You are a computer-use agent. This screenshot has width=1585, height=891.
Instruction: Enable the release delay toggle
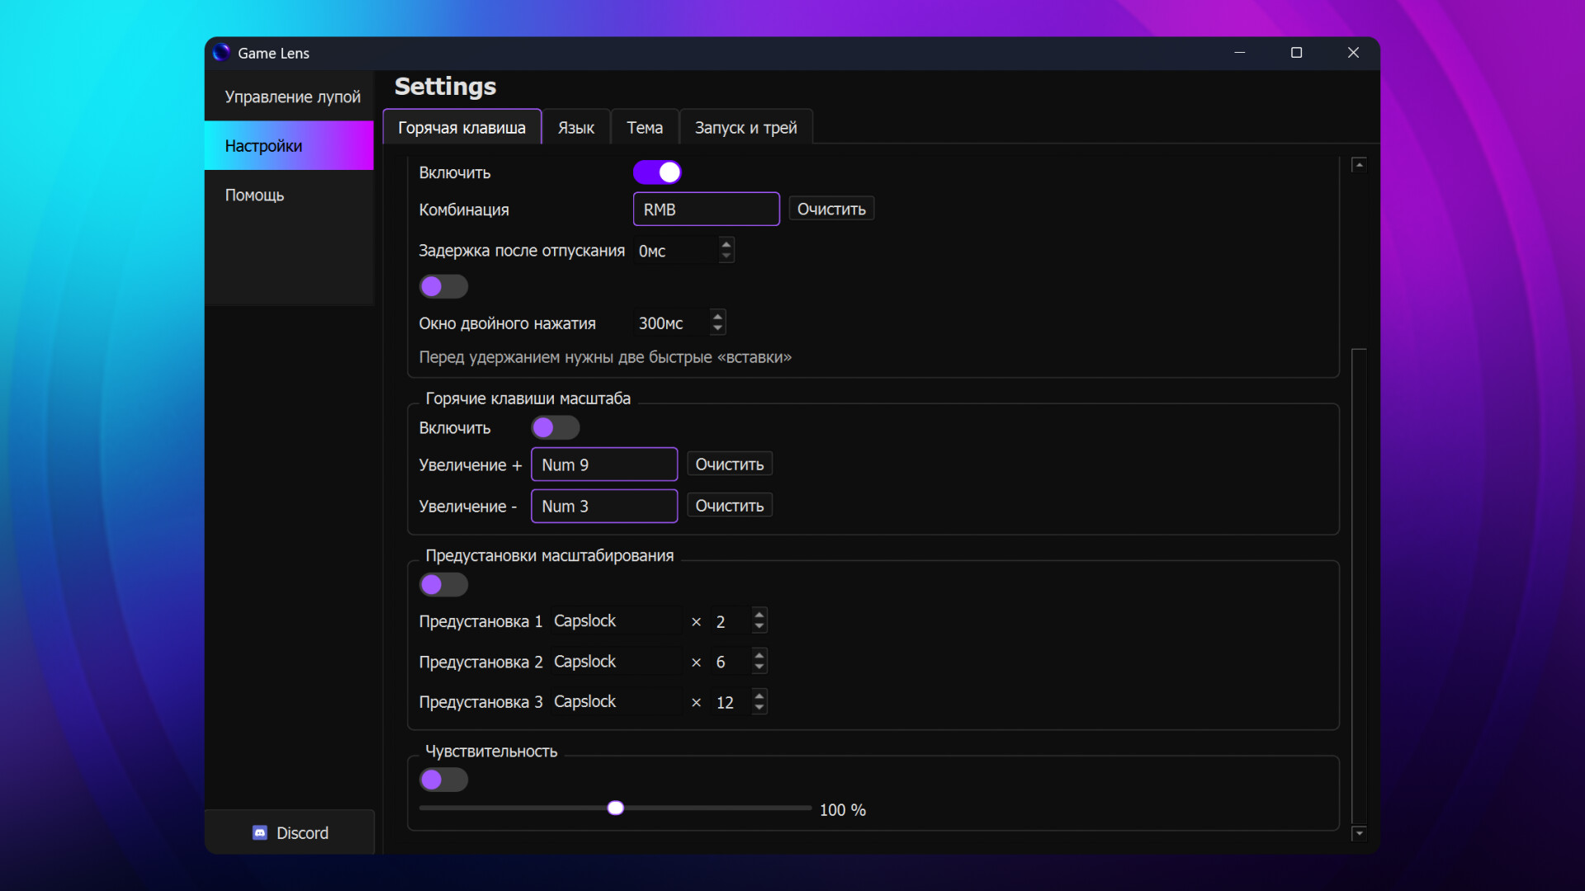tap(443, 285)
